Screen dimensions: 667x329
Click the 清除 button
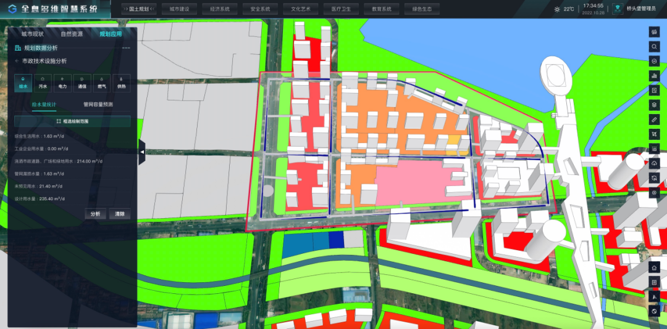pyautogui.click(x=120, y=214)
